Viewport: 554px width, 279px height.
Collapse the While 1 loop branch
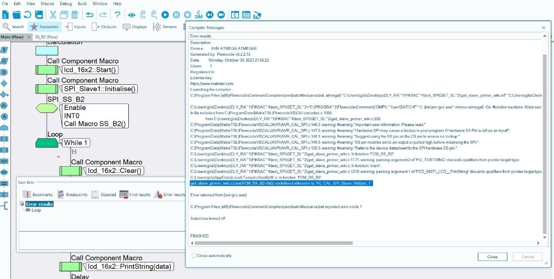[74, 151]
